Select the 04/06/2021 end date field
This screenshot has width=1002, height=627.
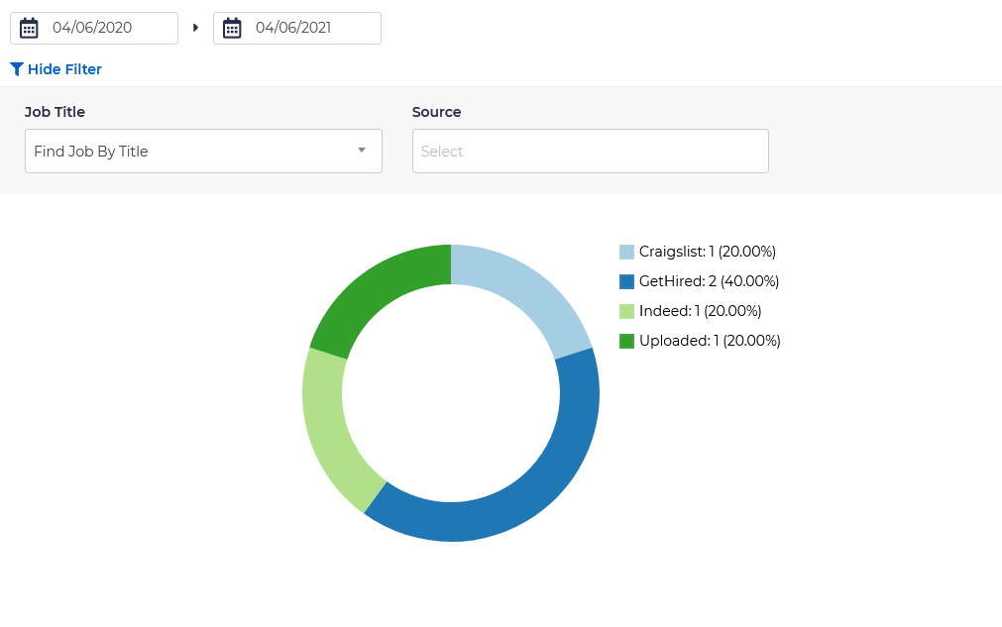(x=309, y=28)
